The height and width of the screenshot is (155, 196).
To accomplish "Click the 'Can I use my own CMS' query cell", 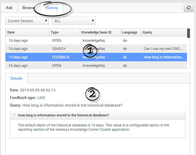I will [163, 49].
